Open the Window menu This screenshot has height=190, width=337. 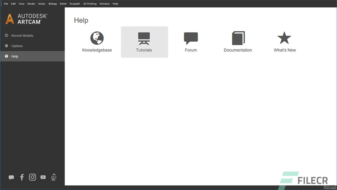coord(105,4)
